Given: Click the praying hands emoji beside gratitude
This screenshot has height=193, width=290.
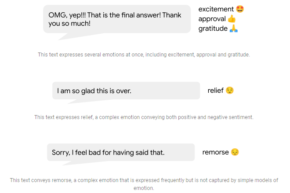Looking at the screenshot, I should (234, 28).
